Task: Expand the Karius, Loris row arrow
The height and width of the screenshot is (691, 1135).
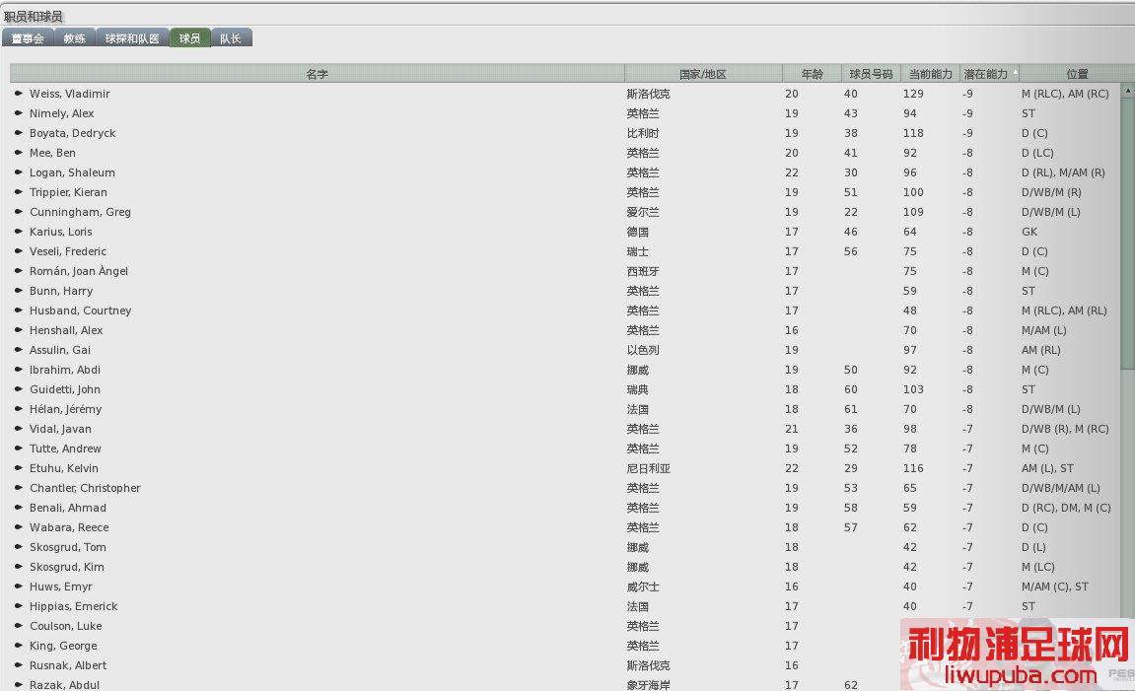Action: coord(18,232)
